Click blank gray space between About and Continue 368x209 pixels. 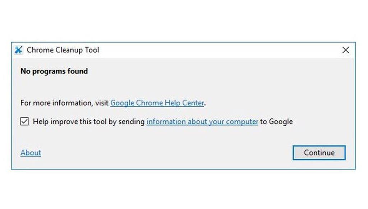[164, 153]
